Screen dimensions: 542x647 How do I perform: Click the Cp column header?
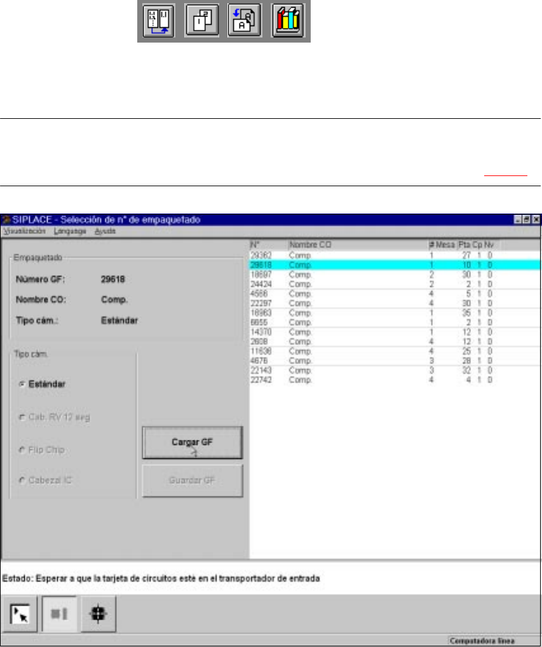[x=477, y=245]
